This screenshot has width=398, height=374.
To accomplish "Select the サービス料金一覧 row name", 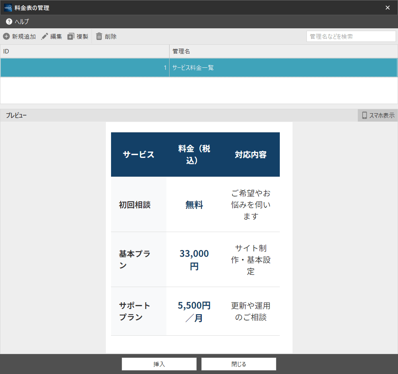I will point(193,68).
